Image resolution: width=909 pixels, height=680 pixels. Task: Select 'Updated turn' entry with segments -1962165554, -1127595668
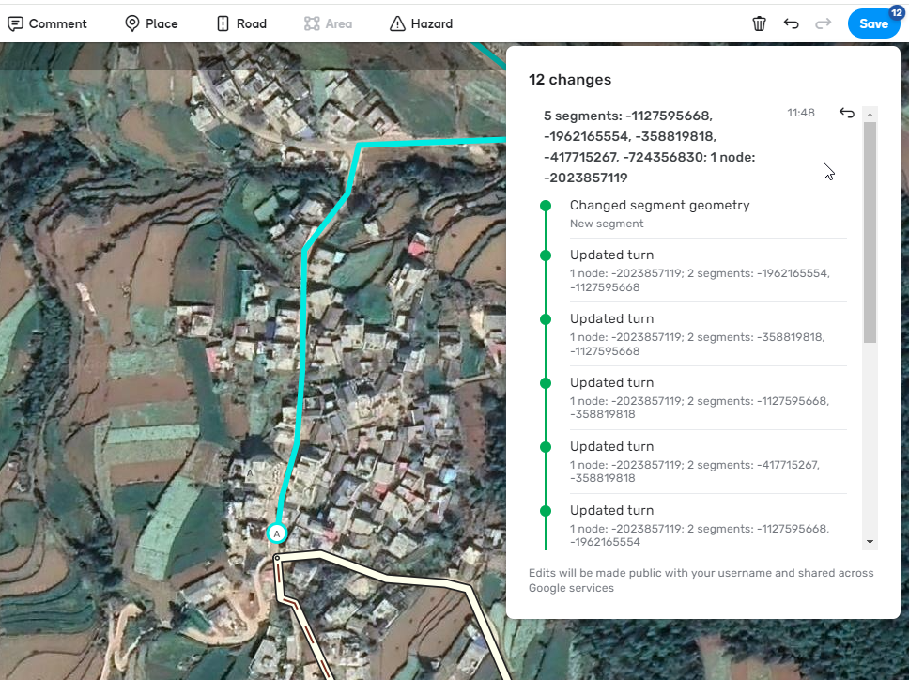(708, 270)
